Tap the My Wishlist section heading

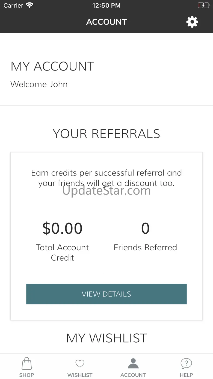[106, 338]
